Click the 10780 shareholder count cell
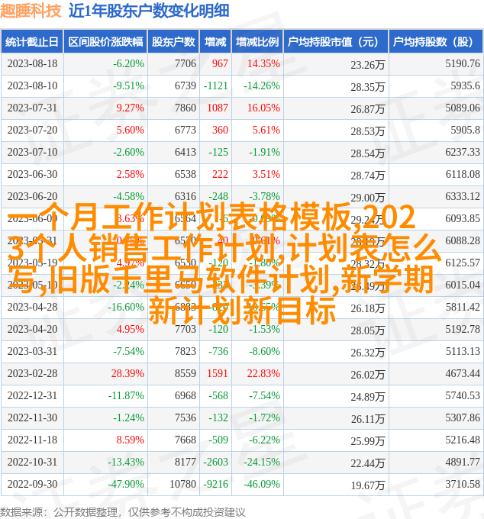484x519 pixels. point(182,485)
